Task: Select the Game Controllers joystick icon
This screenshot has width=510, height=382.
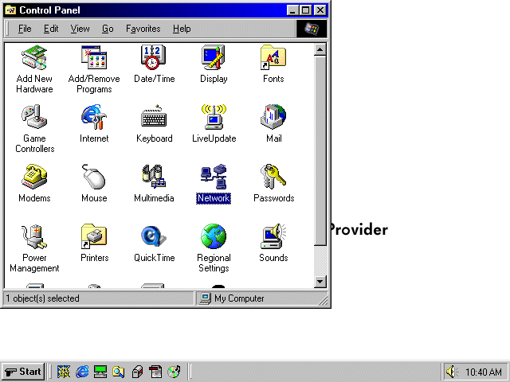Action: coord(34,117)
